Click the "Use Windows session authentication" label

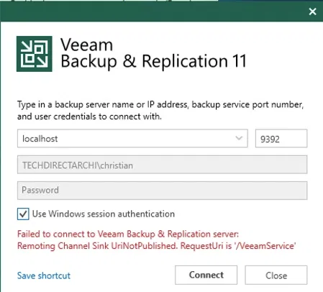point(104,214)
